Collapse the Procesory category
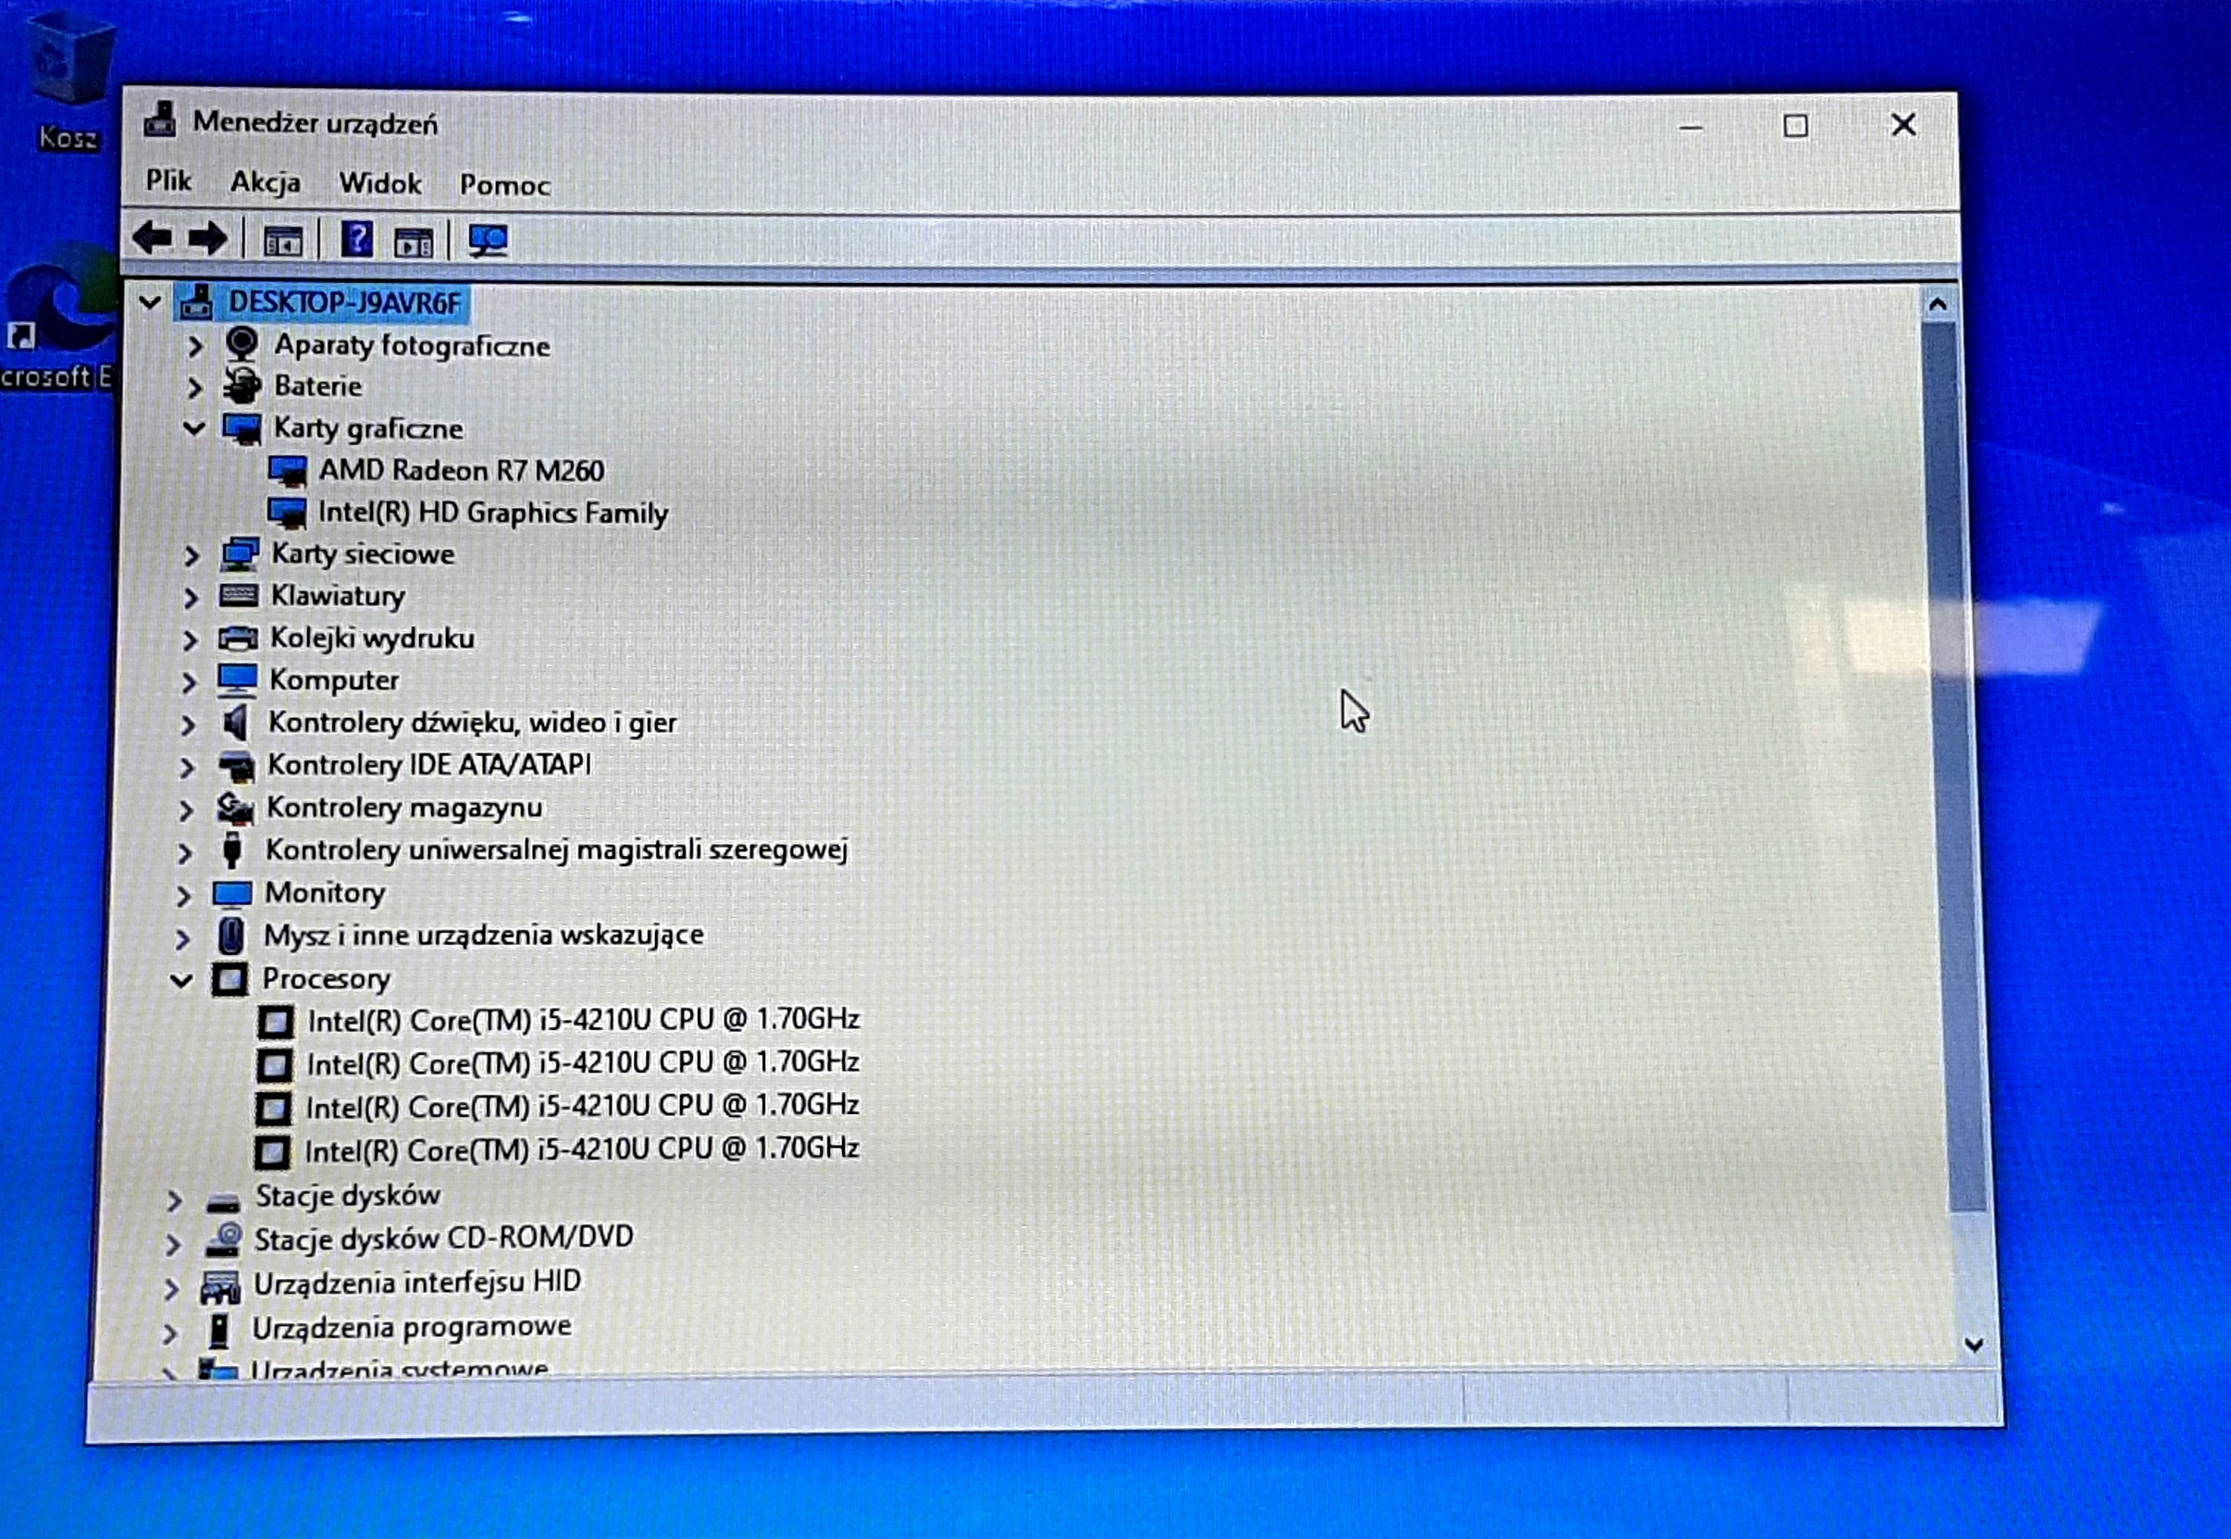Image resolution: width=2231 pixels, height=1539 pixels. click(x=181, y=981)
